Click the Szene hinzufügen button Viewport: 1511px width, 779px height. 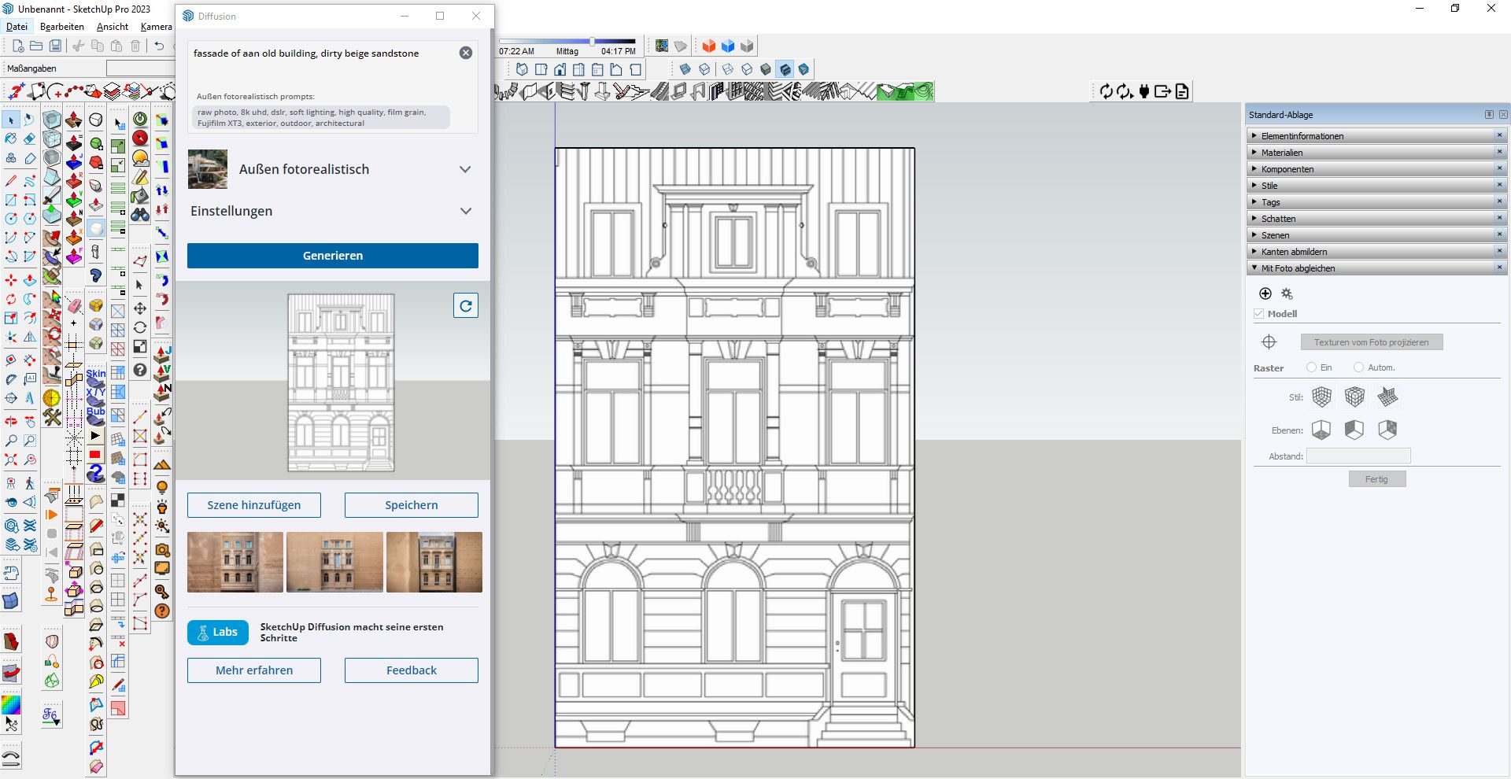pos(254,505)
